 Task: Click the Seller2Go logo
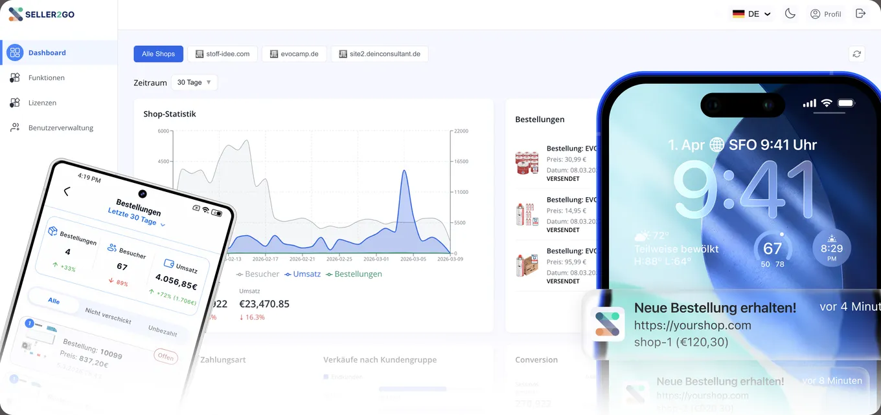click(41, 14)
